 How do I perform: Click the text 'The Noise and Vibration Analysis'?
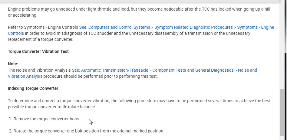(39, 70)
